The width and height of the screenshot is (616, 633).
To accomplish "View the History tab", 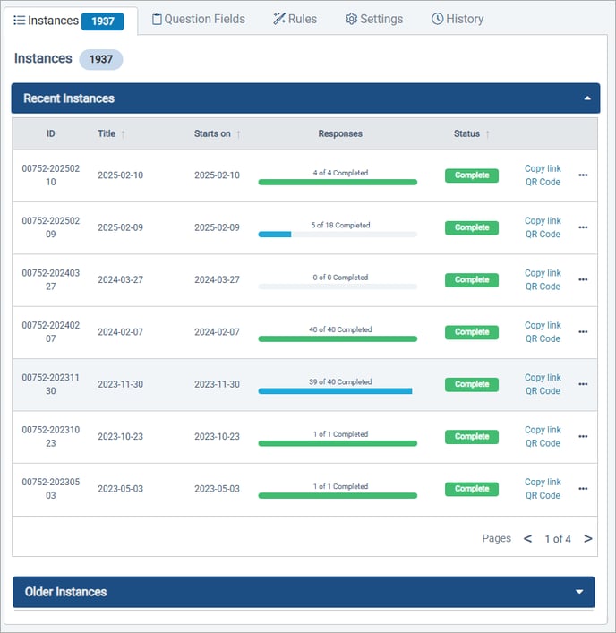I will click(x=458, y=19).
